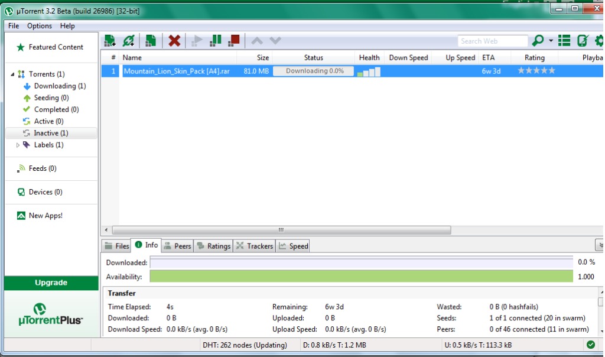Click the U: 0.5 kB/s upload status
The height and width of the screenshot is (357, 605).
[478, 345]
